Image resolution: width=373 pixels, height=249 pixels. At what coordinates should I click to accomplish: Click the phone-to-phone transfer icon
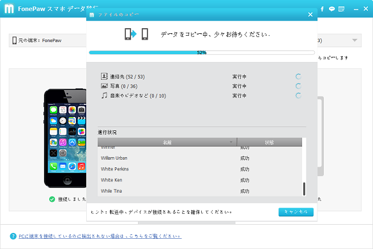[x=137, y=34]
